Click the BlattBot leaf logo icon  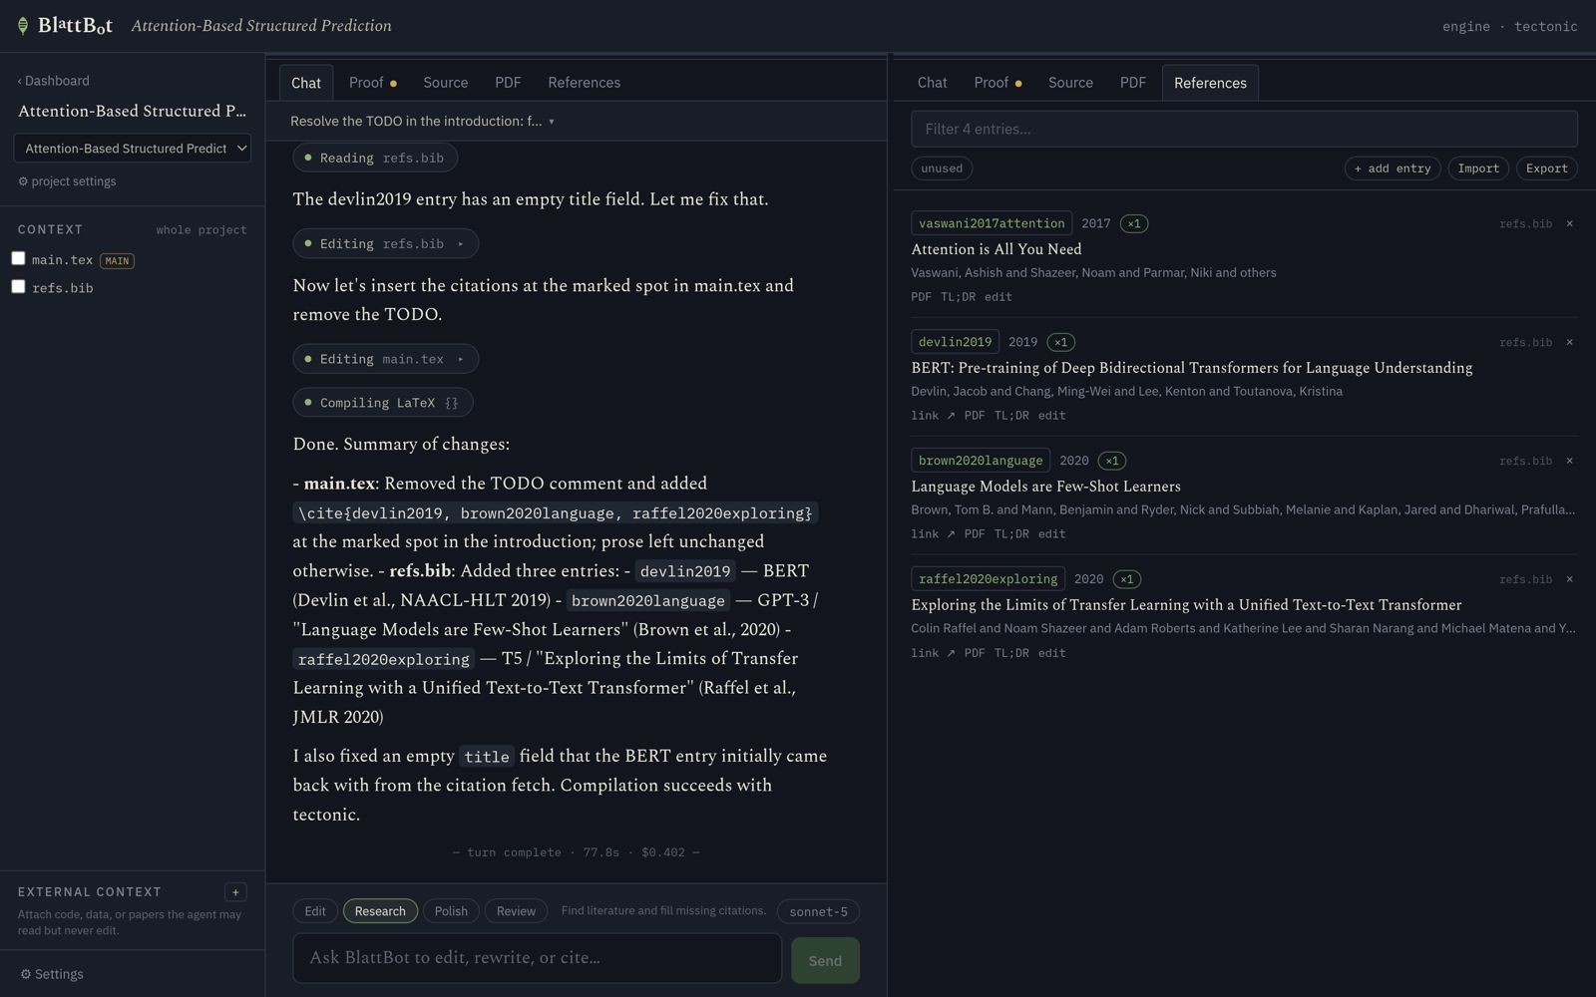pyautogui.click(x=23, y=26)
